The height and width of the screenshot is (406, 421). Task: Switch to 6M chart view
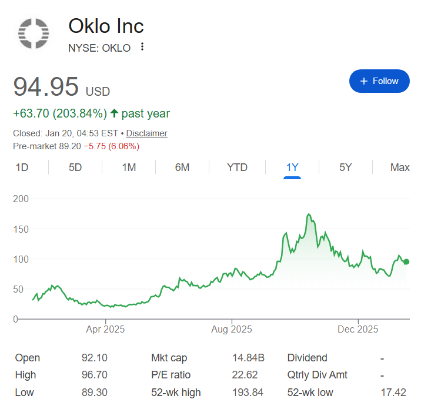[x=182, y=167]
